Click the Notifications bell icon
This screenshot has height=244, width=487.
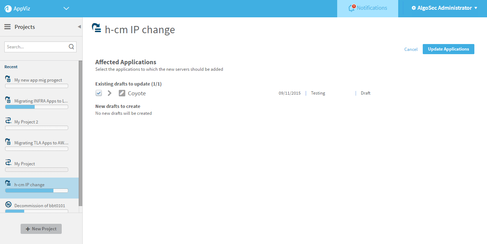point(352,8)
